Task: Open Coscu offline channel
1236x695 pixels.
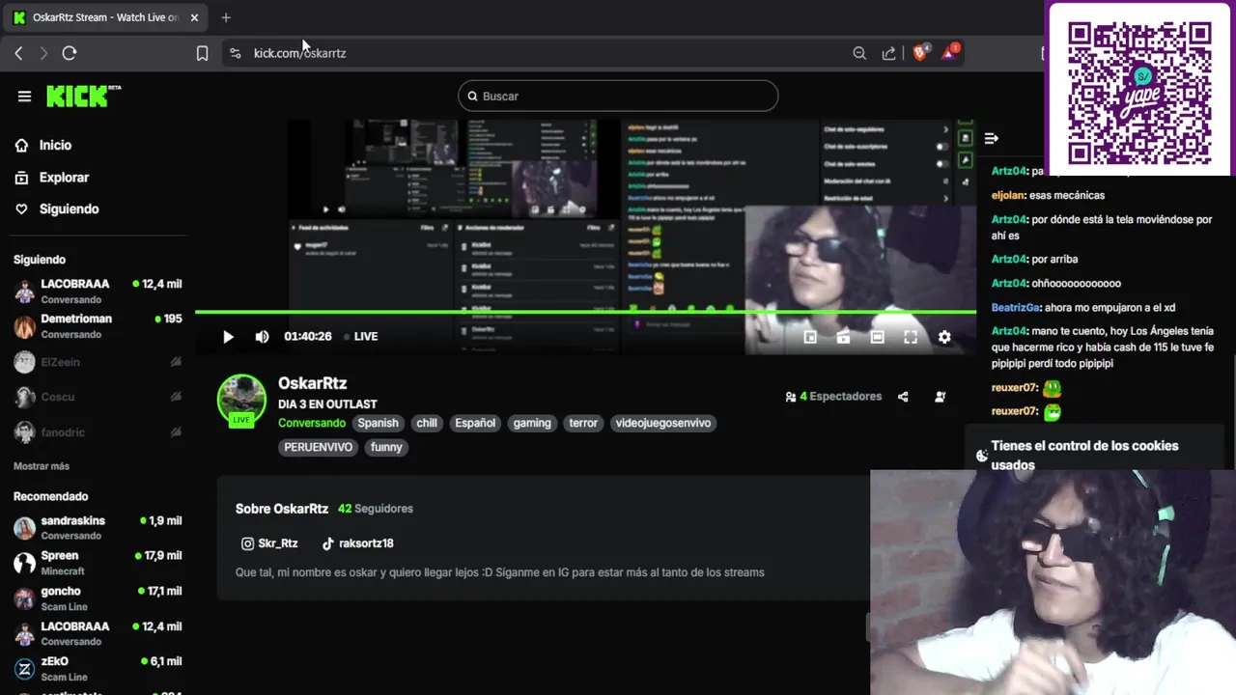Action: pos(98,397)
